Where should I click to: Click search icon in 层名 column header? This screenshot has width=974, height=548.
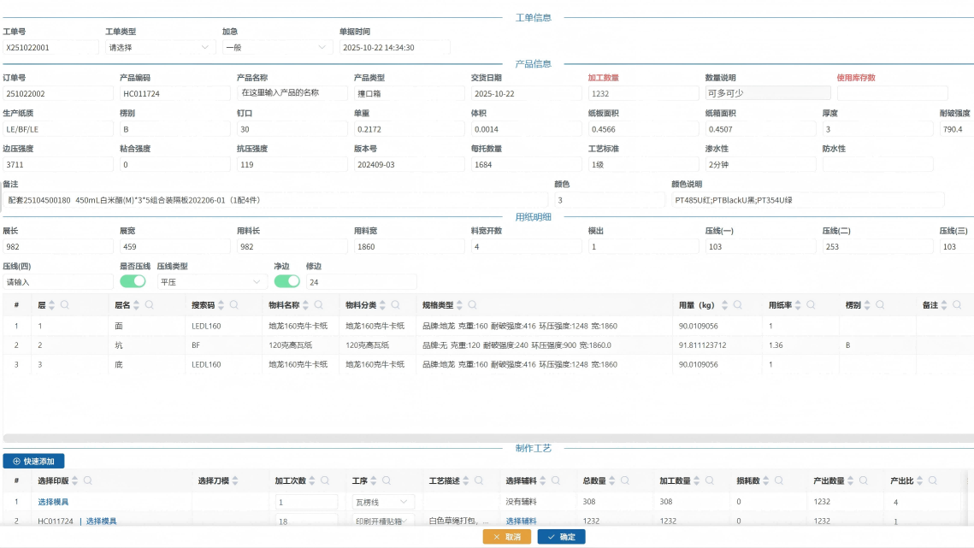coord(150,305)
